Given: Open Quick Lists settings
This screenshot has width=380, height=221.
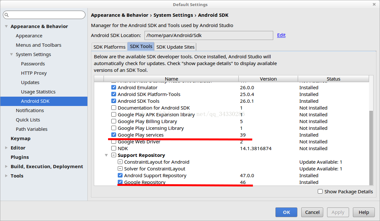Looking at the screenshot, I should click(x=28, y=120).
